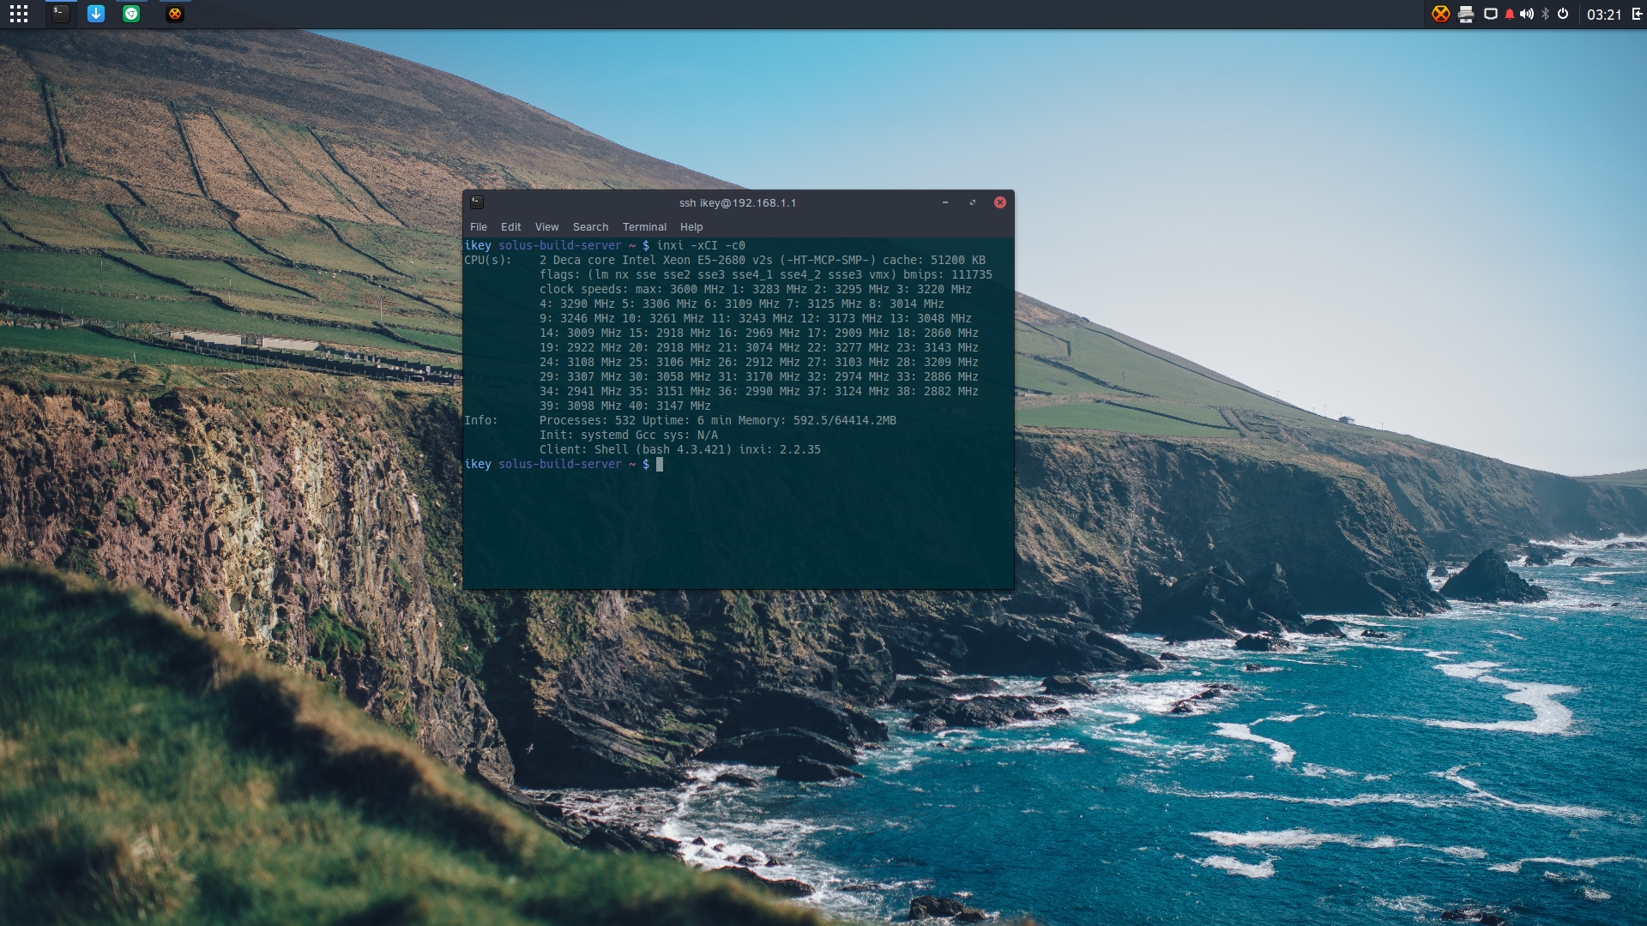Viewport: 1647px width, 926px height.
Task: Open the Bluetooth indicator
Action: tap(1546, 14)
